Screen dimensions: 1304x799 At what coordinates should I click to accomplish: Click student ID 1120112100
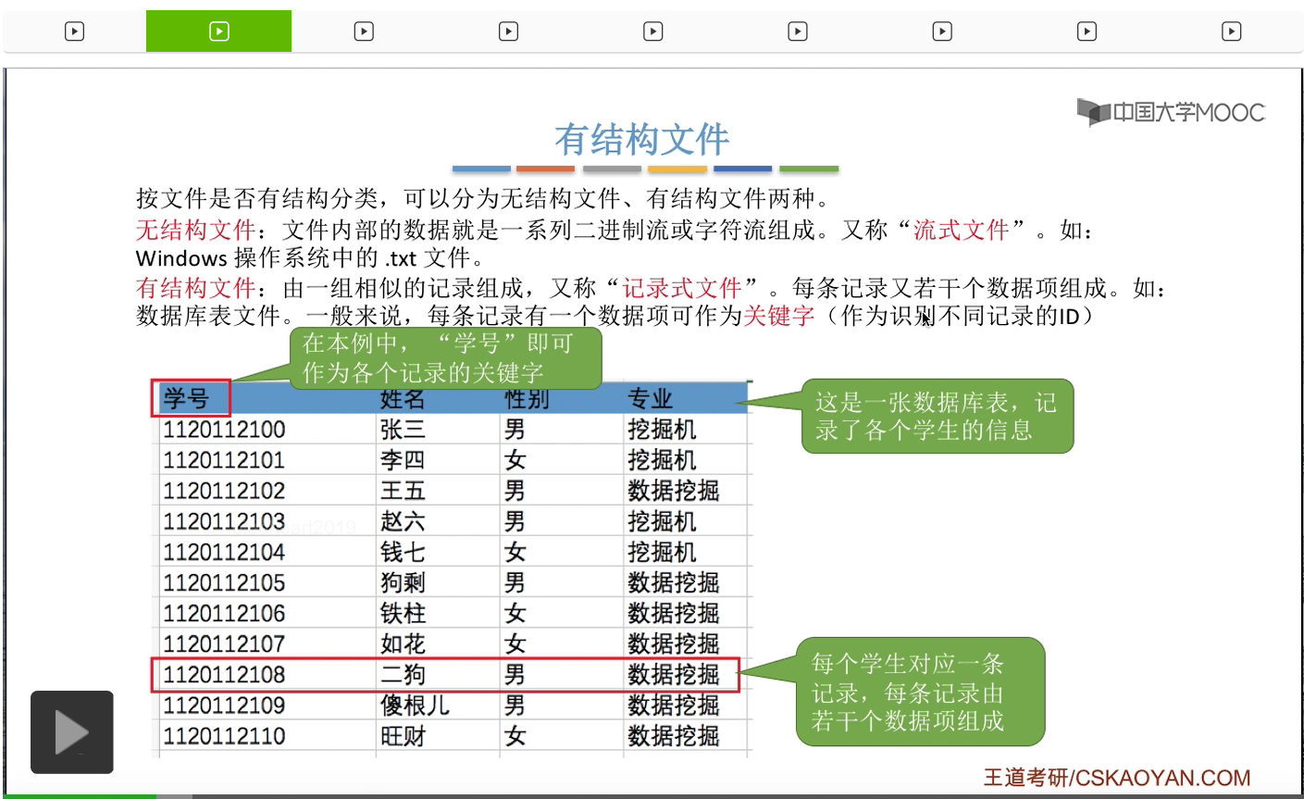(224, 430)
